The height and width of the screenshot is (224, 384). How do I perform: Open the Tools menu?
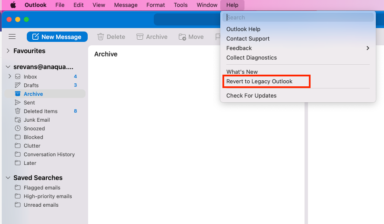181,5
